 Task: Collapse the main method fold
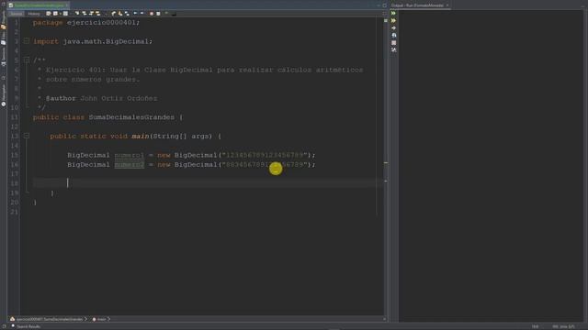tap(27, 136)
